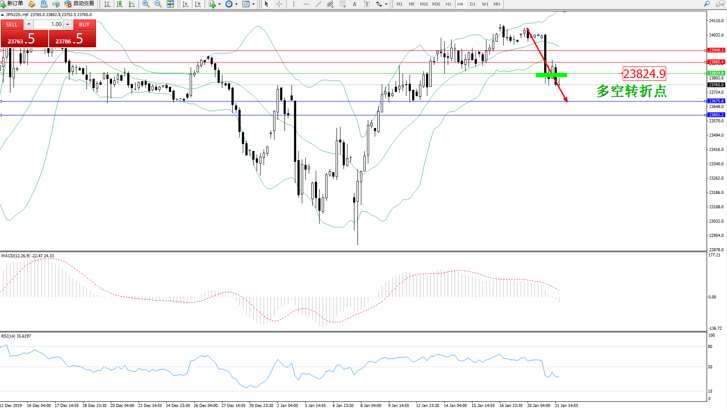Open the indicators list dropdown arrow
The width and height of the screenshot is (727, 410).
coord(219,4)
